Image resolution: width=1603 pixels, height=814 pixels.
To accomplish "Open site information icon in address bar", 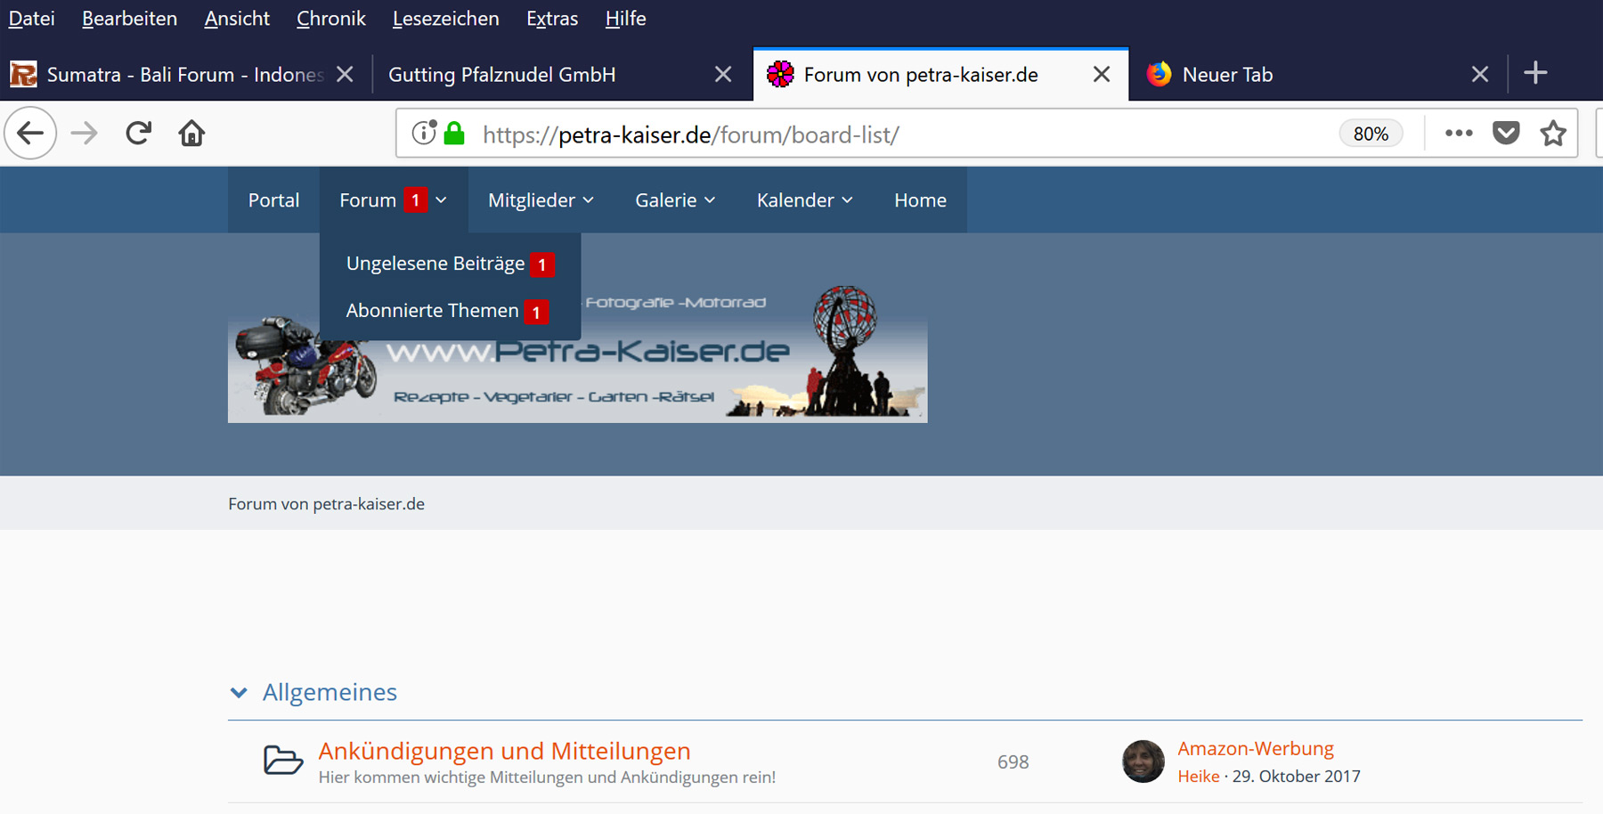I will coord(423,134).
